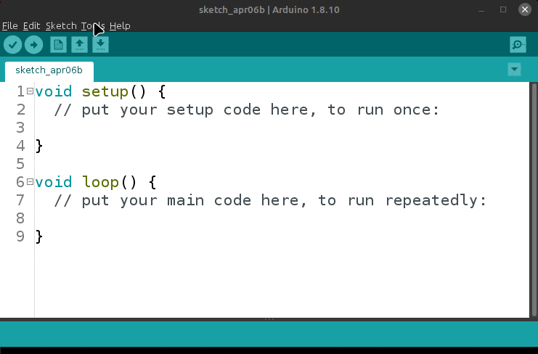
Task: Click the Open sketch up-arrow icon
Action: click(79, 45)
